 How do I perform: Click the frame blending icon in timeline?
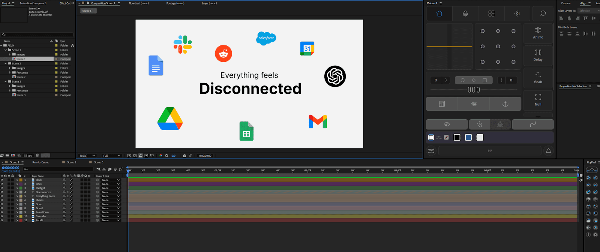[x=110, y=169]
